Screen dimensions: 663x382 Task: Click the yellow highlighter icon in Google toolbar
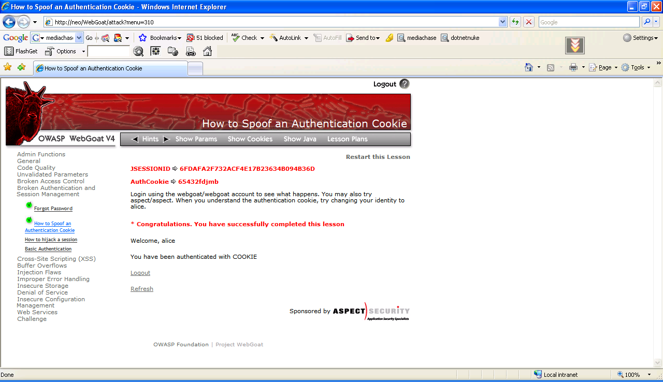point(390,38)
